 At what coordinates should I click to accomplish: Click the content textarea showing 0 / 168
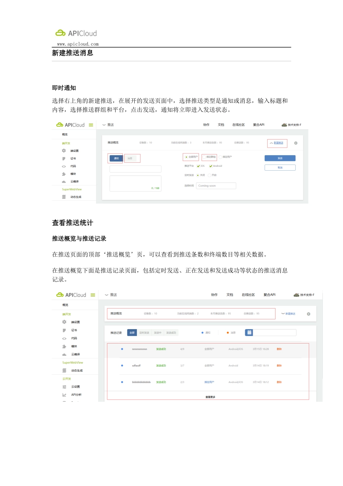135,184
